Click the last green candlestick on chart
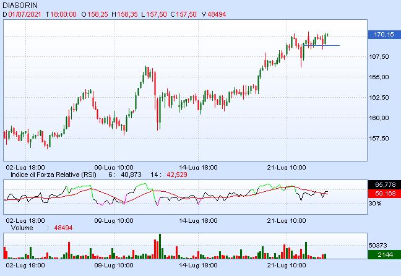 point(327,35)
